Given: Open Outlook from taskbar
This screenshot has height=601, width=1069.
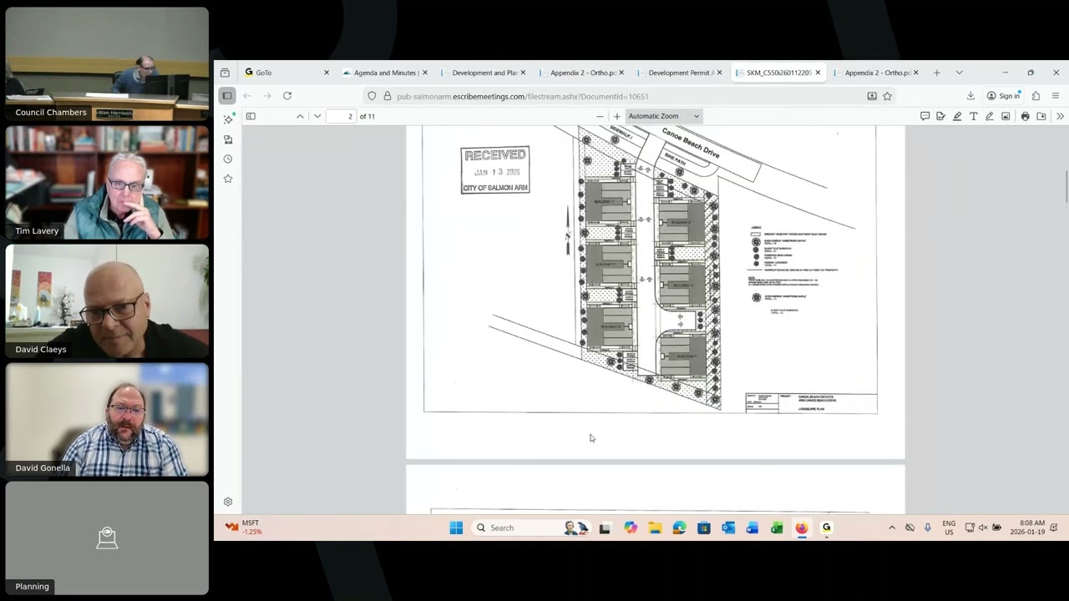Looking at the screenshot, I should [728, 528].
